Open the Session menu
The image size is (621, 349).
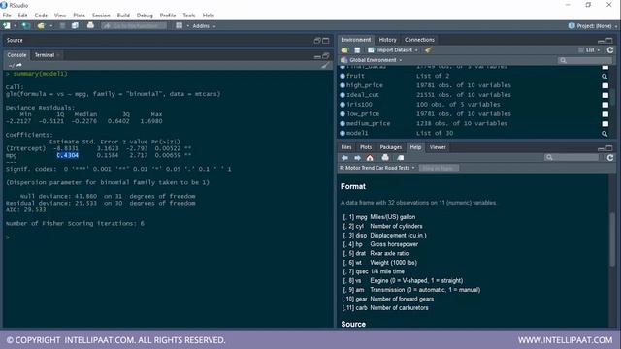(x=101, y=16)
